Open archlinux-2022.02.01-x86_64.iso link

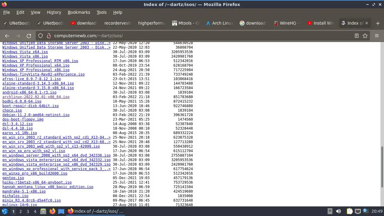(36, 97)
